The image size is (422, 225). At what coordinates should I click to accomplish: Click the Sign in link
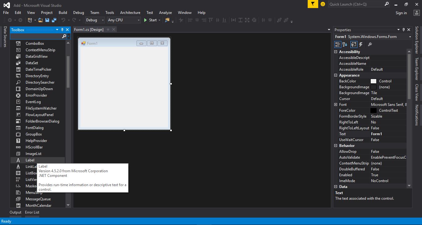point(401,13)
